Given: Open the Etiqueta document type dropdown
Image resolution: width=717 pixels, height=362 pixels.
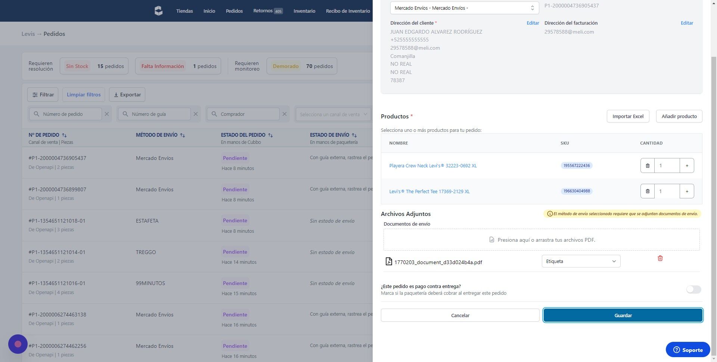Looking at the screenshot, I should [x=581, y=261].
